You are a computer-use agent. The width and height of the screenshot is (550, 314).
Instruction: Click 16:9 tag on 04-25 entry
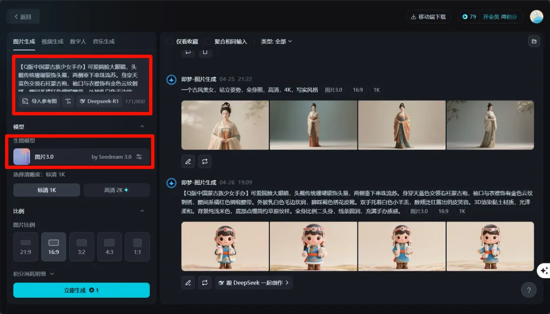tap(358, 90)
